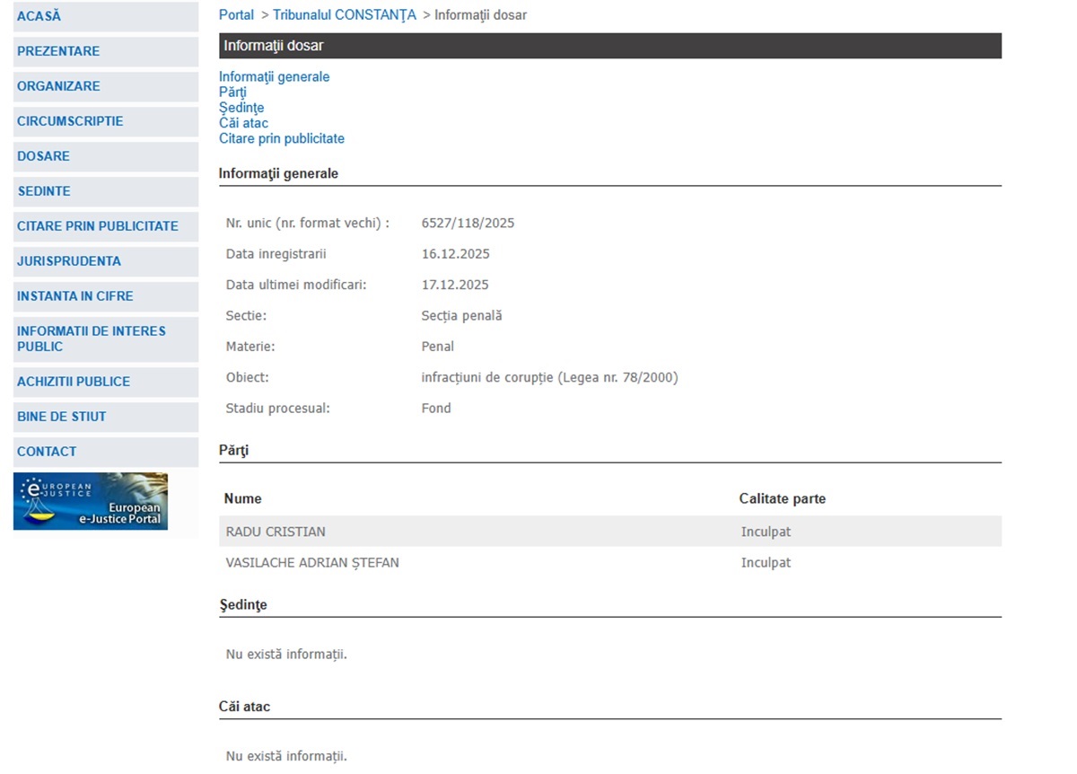The width and height of the screenshot is (1077, 774).
Task: Go to ACASĂ in the sidebar
Action: 106,16
